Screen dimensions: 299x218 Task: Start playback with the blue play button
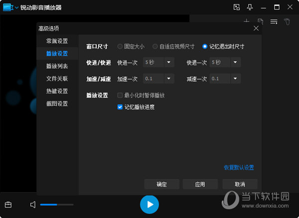(149, 205)
